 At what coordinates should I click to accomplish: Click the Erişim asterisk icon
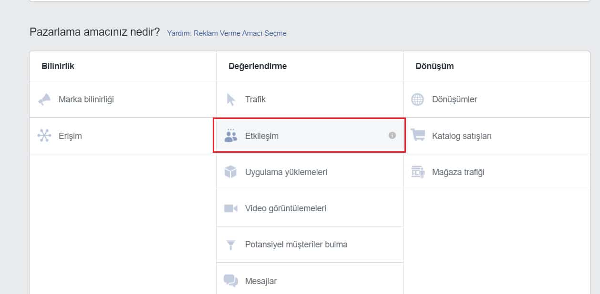click(44, 136)
